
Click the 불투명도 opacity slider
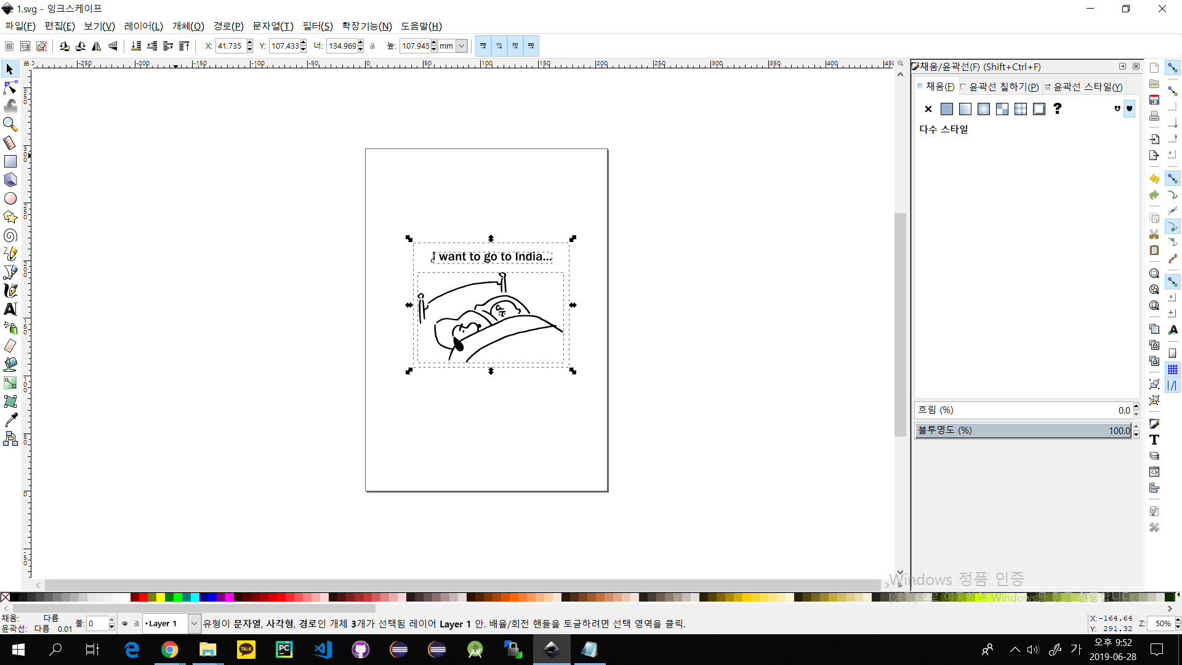click(1022, 430)
